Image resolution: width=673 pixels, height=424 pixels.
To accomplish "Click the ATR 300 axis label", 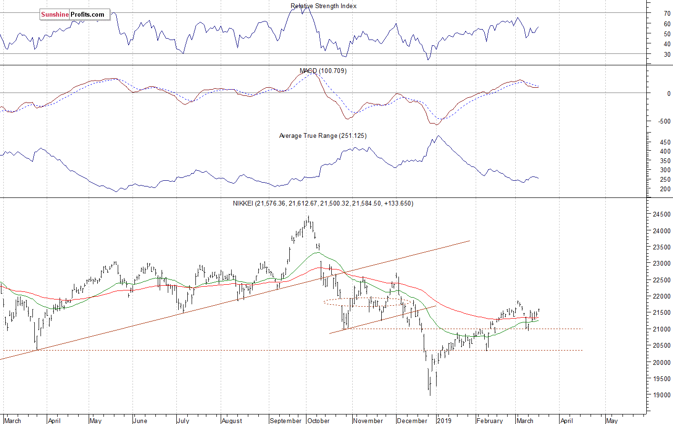I will 665,170.
